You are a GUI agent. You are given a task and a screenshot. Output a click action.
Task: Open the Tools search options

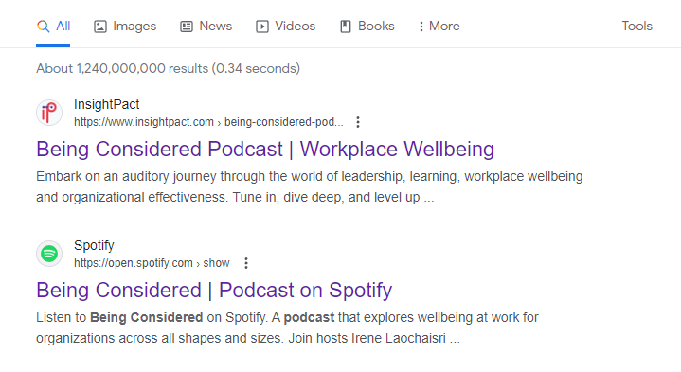pyautogui.click(x=636, y=27)
